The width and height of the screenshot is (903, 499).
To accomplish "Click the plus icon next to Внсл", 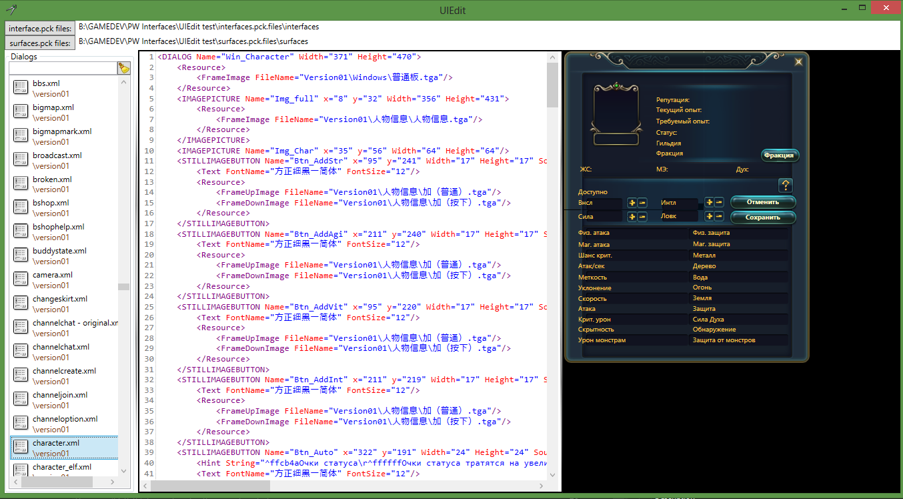I will pyautogui.click(x=632, y=202).
